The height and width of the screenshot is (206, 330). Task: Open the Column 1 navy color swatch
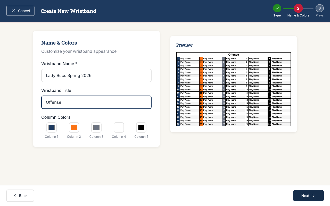tap(52, 127)
